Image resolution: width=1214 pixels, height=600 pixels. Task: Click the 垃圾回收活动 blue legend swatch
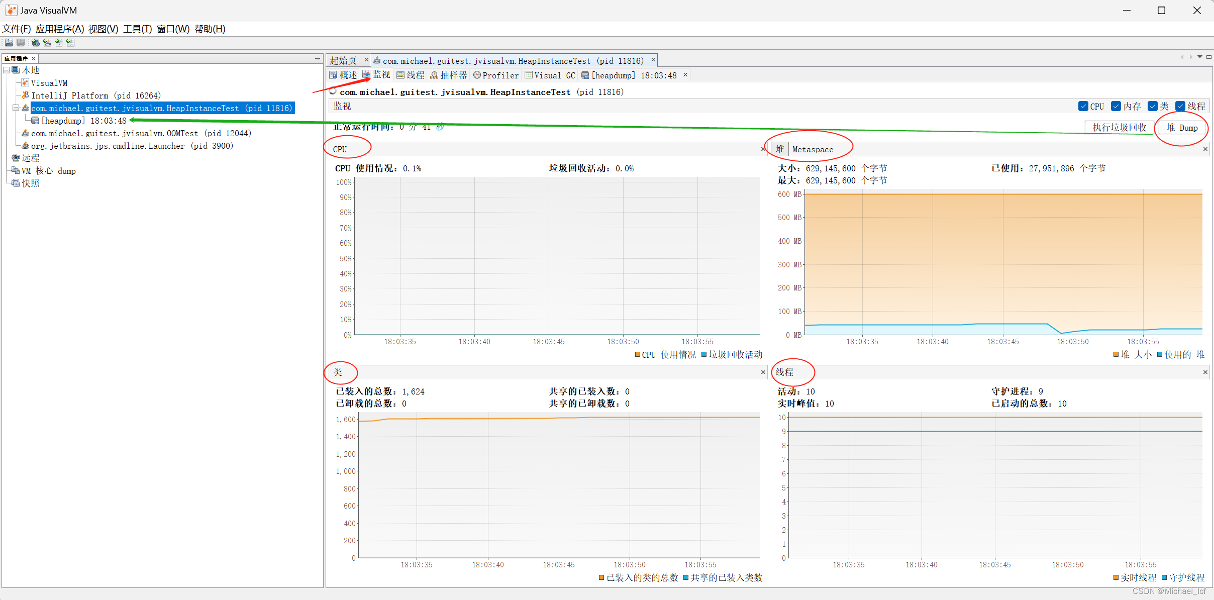[704, 355]
